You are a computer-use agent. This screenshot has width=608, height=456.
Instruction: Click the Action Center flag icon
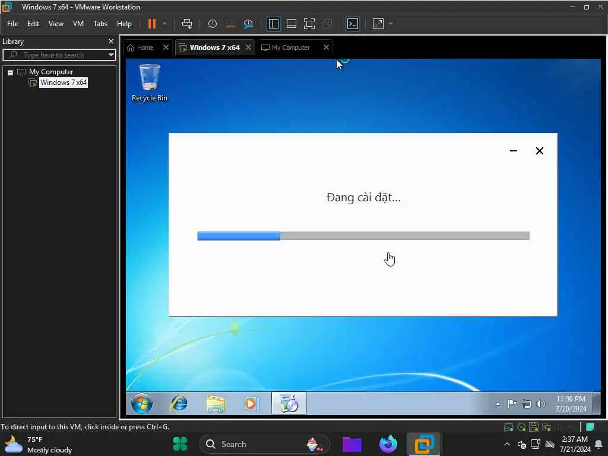[x=512, y=404]
